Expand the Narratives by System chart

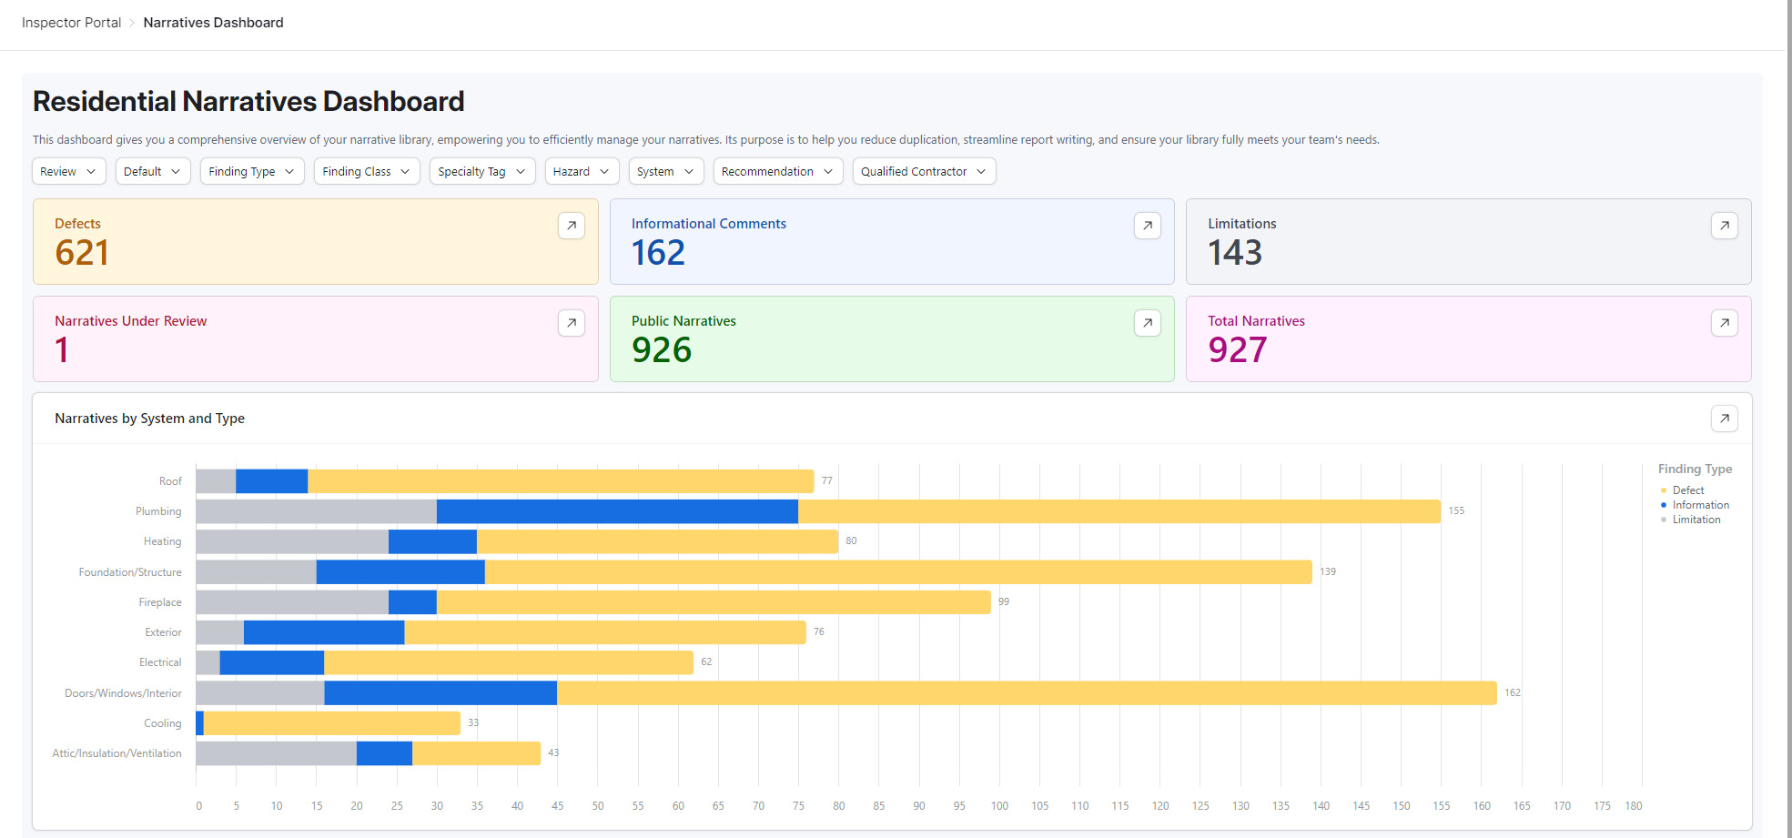click(x=1724, y=419)
